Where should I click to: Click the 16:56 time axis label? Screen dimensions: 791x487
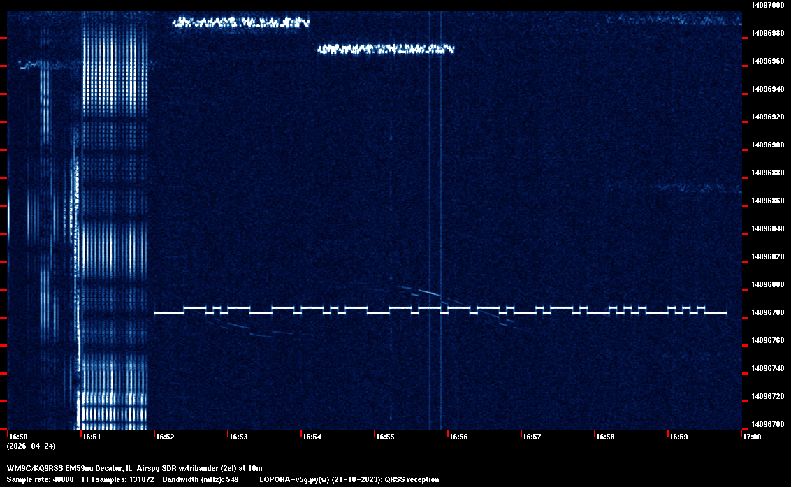458,437
